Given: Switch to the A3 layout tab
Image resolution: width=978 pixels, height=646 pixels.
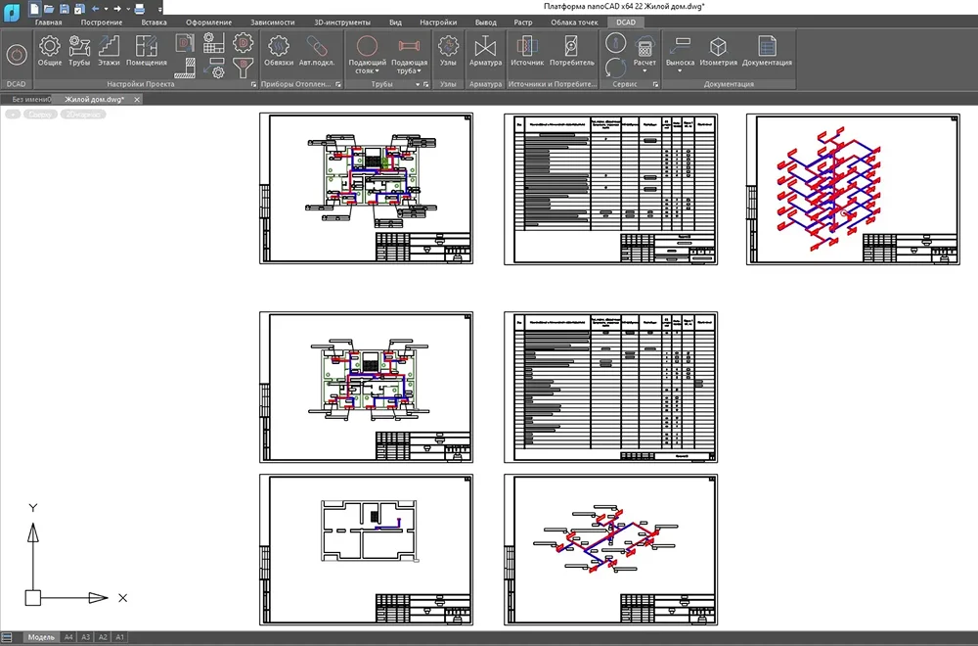Looking at the screenshot, I should [x=85, y=637].
